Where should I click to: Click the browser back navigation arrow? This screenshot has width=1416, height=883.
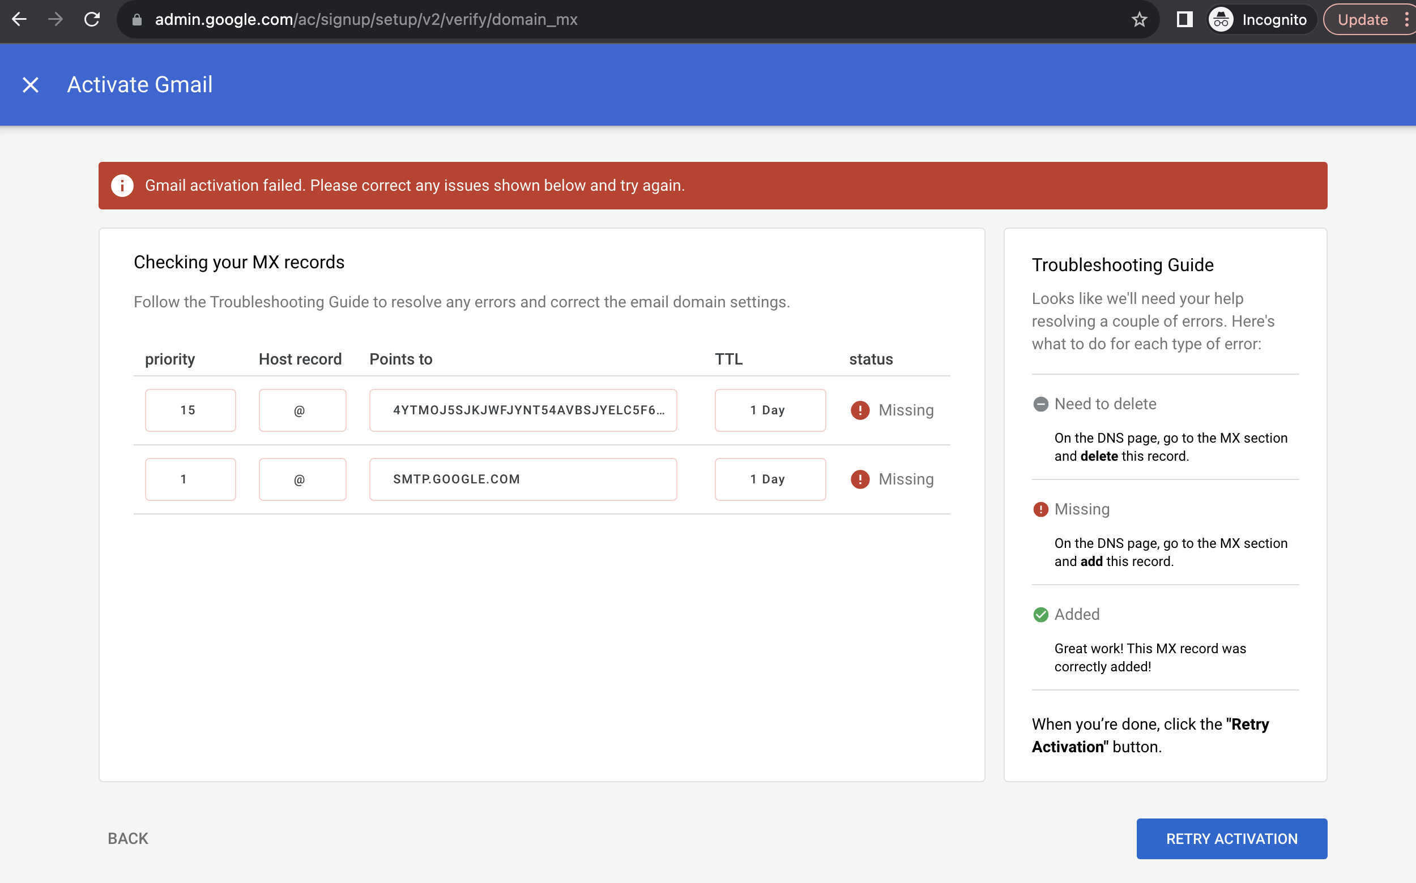tap(20, 19)
